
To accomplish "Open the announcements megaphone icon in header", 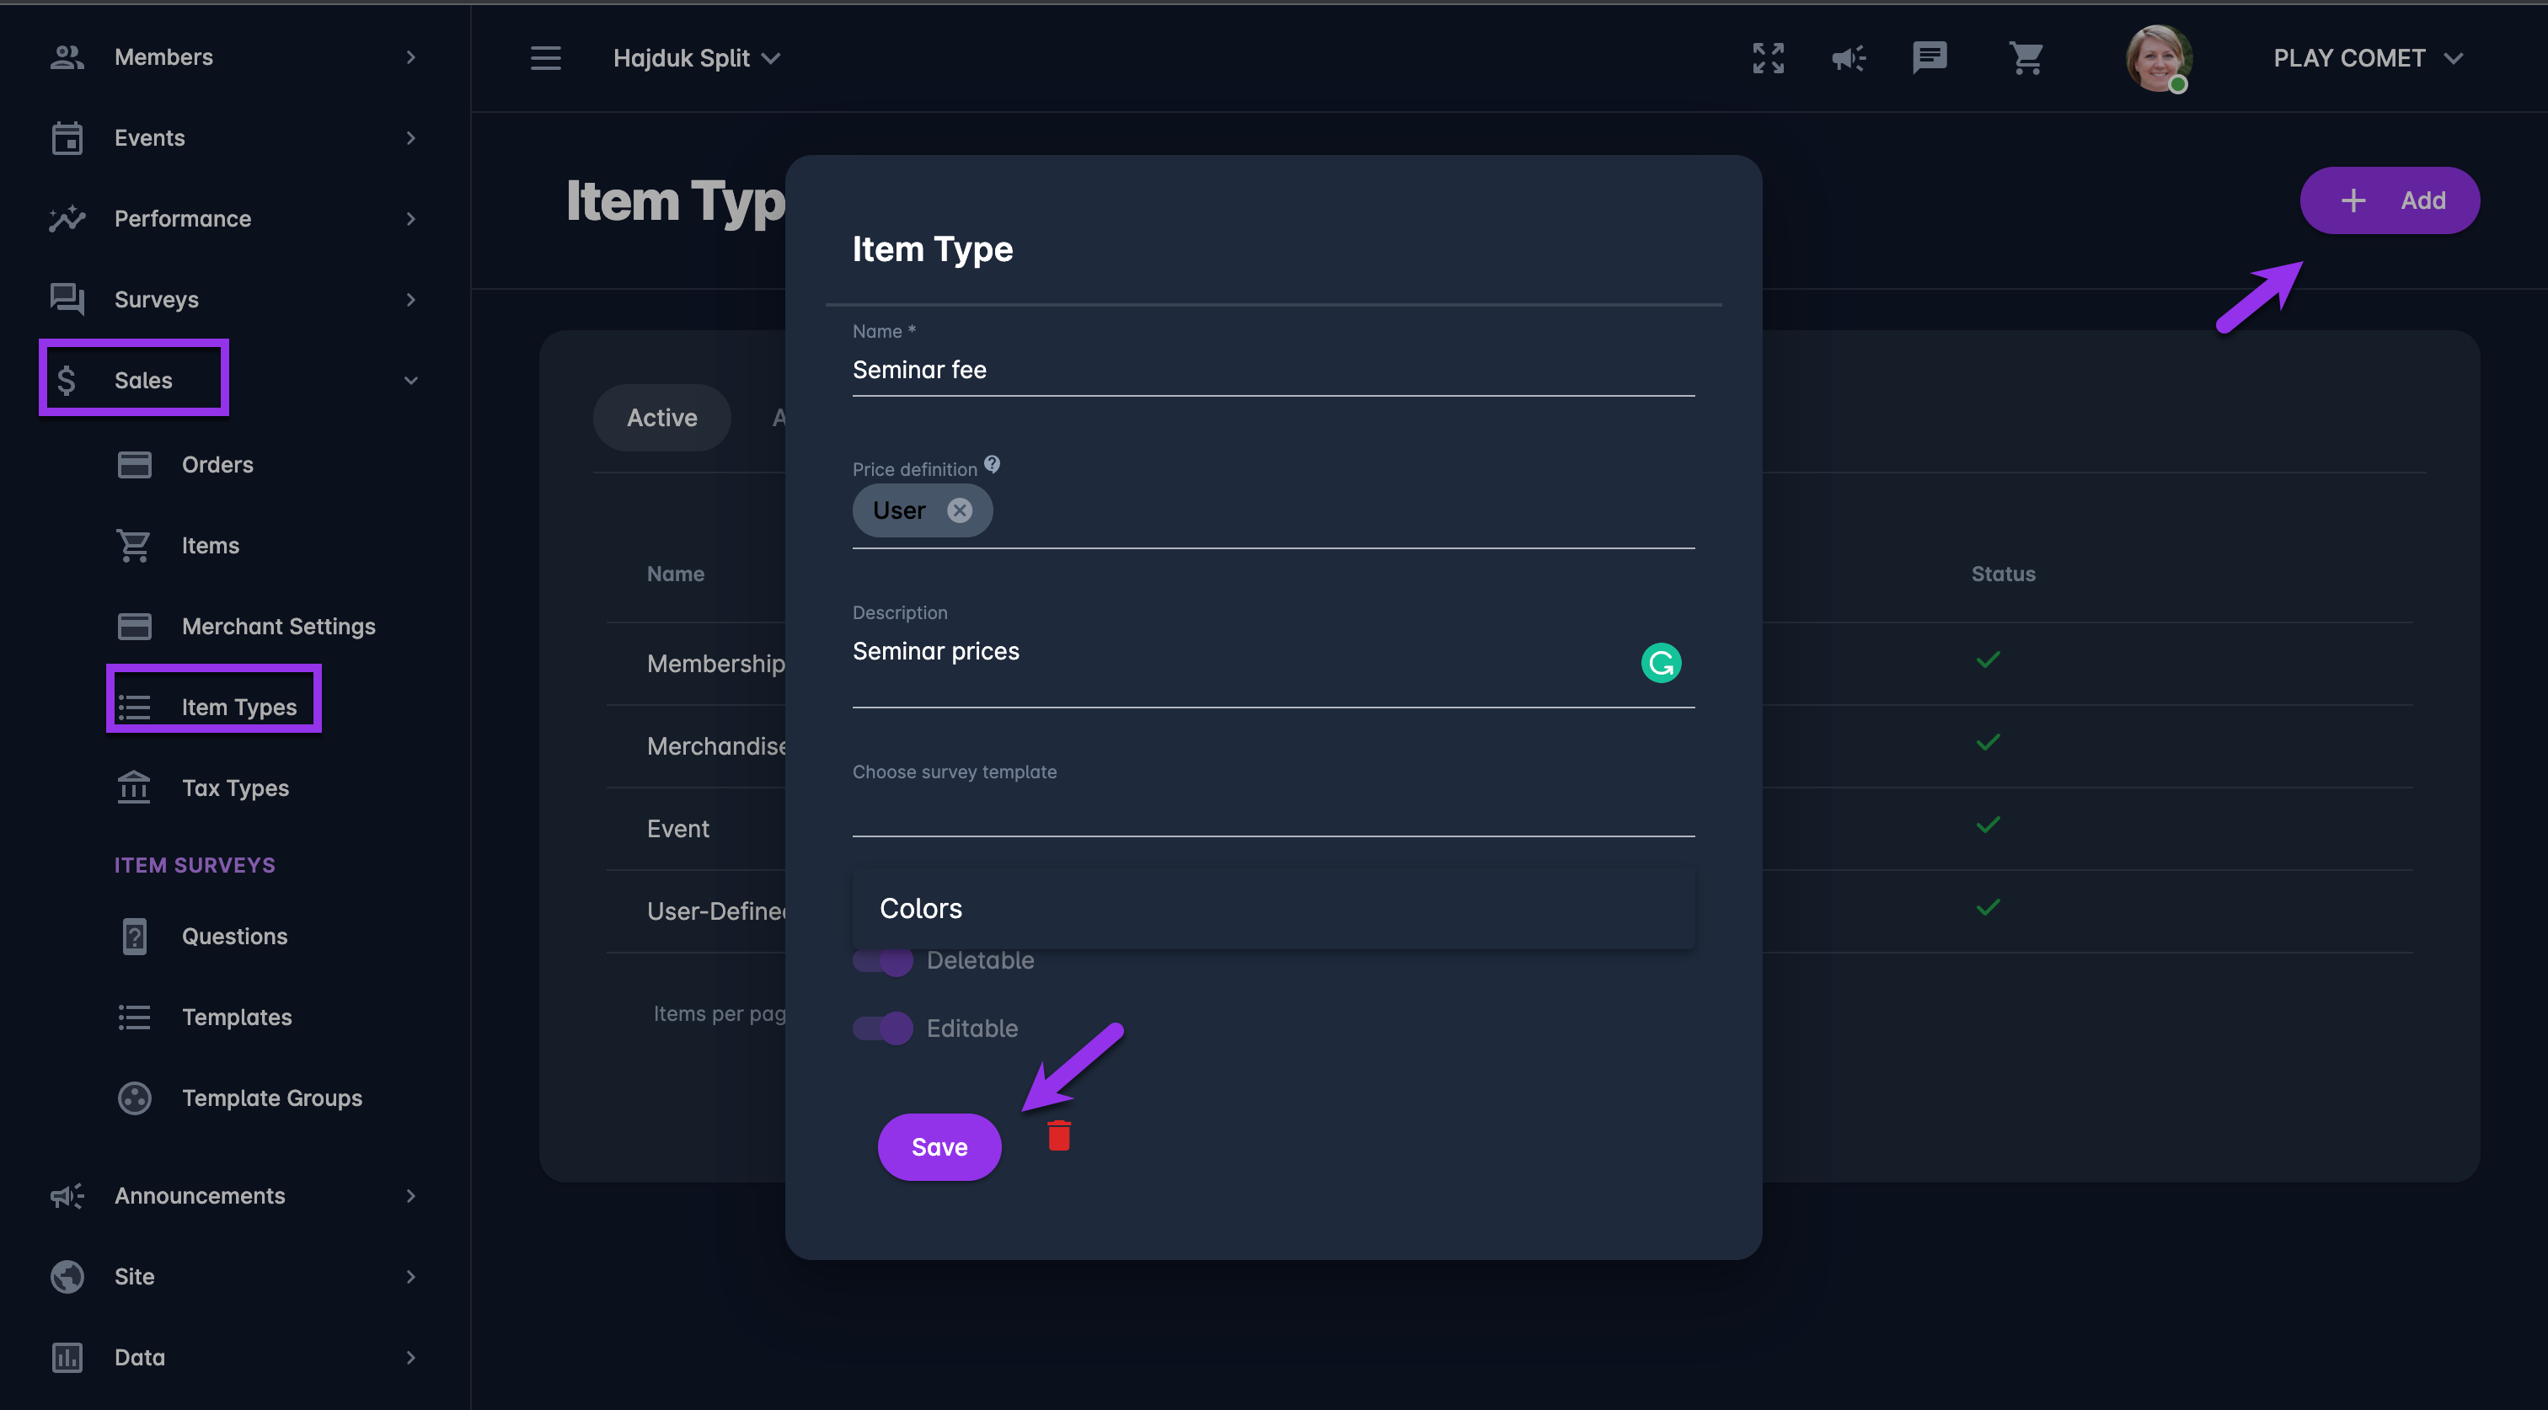I will [x=1848, y=58].
